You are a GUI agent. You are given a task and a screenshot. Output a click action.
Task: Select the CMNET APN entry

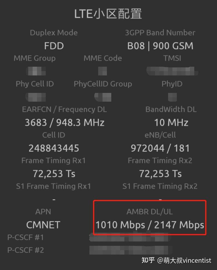point(43,224)
